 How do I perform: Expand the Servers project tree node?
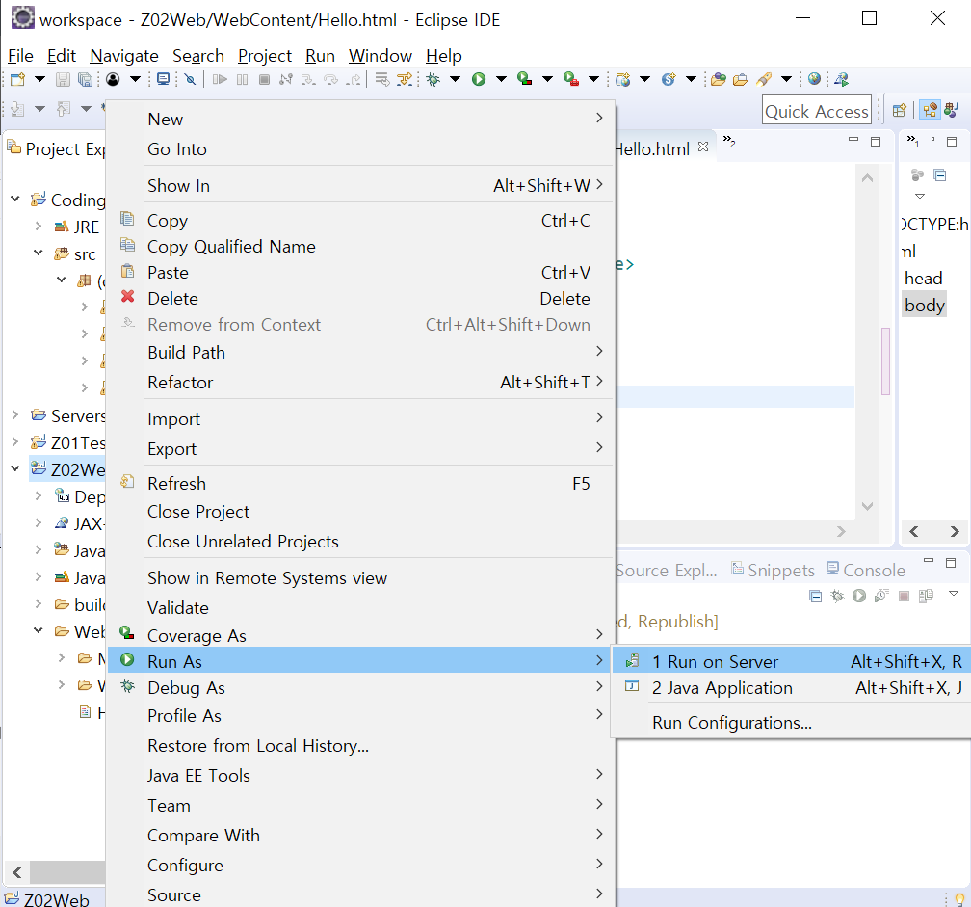point(15,414)
